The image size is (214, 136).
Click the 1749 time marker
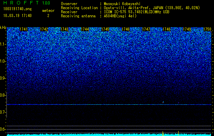click(187, 29)
